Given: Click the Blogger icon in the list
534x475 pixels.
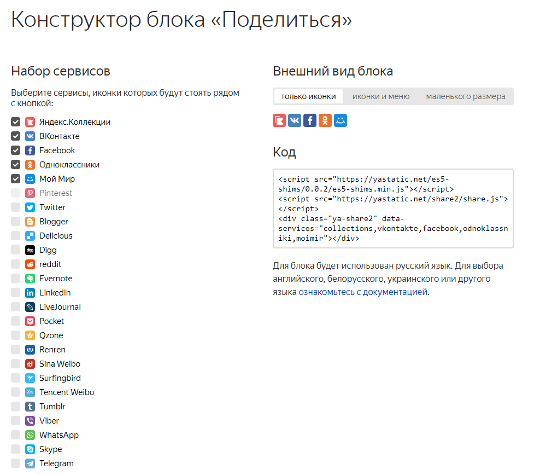Looking at the screenshot, I should click(x=30, y=222).
